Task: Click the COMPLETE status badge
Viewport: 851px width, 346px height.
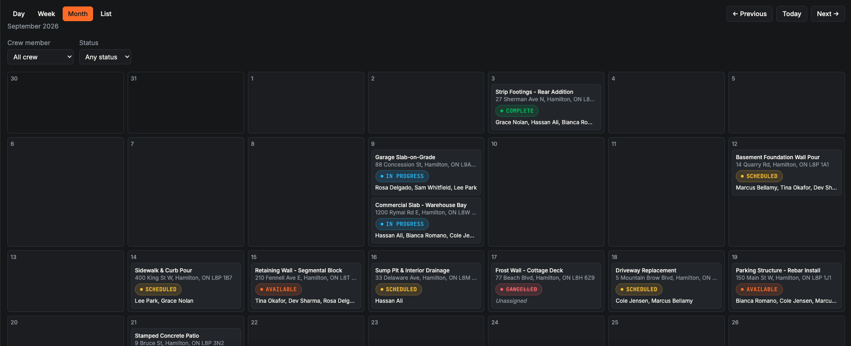Action: click(517, 111)
